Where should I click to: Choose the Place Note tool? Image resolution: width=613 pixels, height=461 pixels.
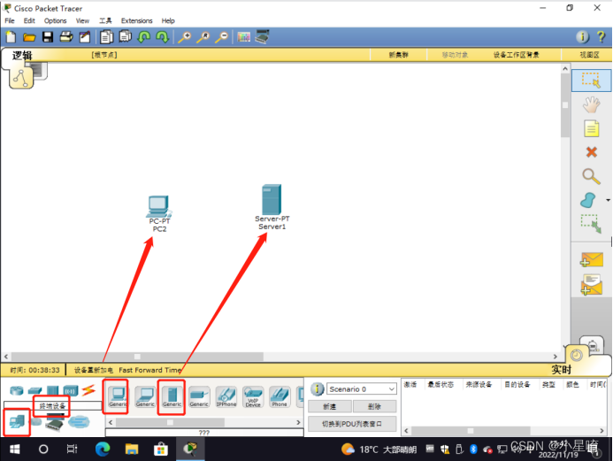591,128
